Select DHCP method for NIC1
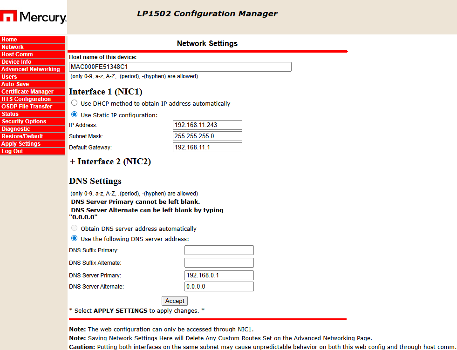 tap(75, 103)
